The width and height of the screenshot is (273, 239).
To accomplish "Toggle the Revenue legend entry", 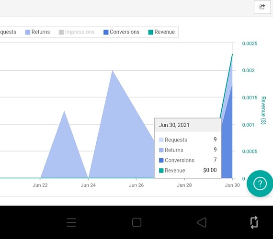I will (161, 32).
